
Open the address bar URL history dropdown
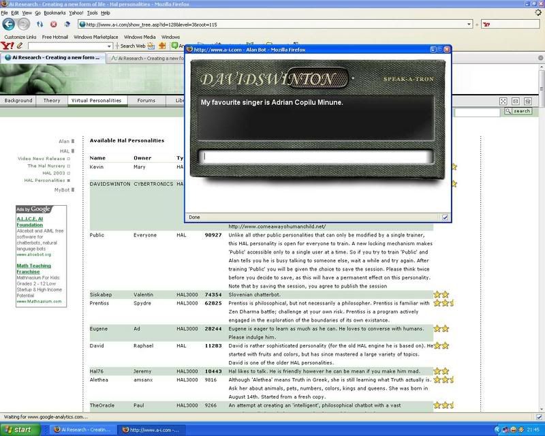pos(469,25)
